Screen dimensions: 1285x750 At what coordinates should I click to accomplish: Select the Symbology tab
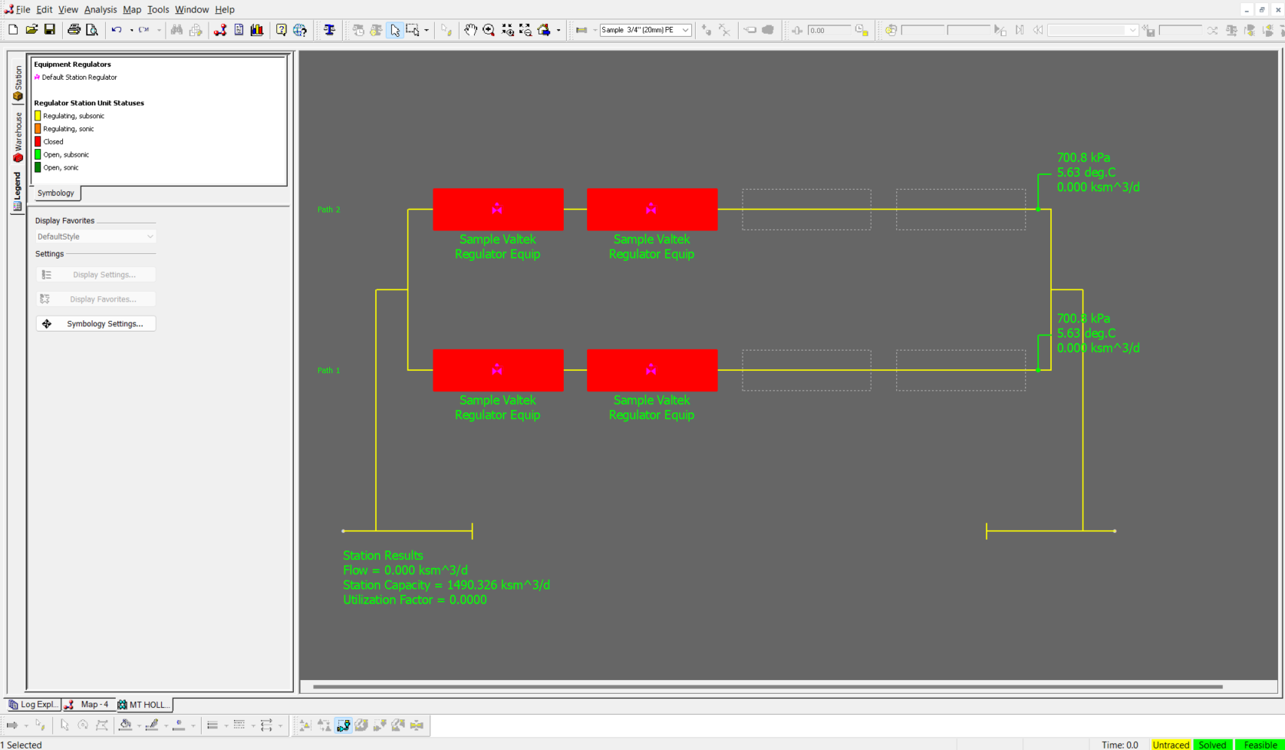pos(56,193)
